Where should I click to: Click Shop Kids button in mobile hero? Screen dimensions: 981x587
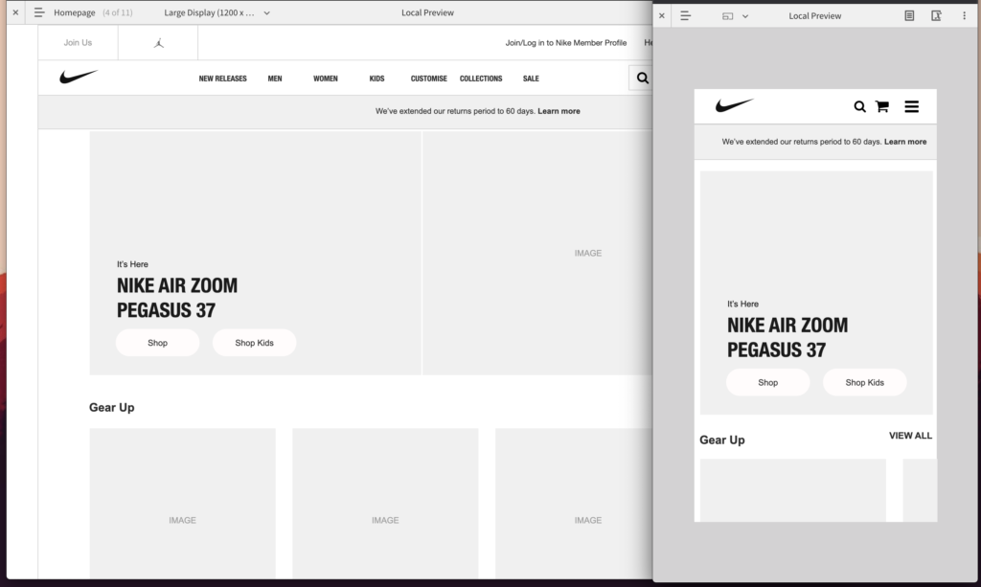pos(865,383)
